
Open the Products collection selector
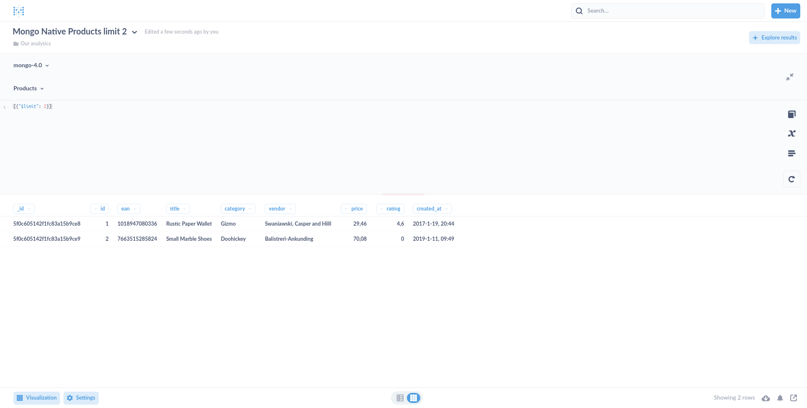[28, 88]
